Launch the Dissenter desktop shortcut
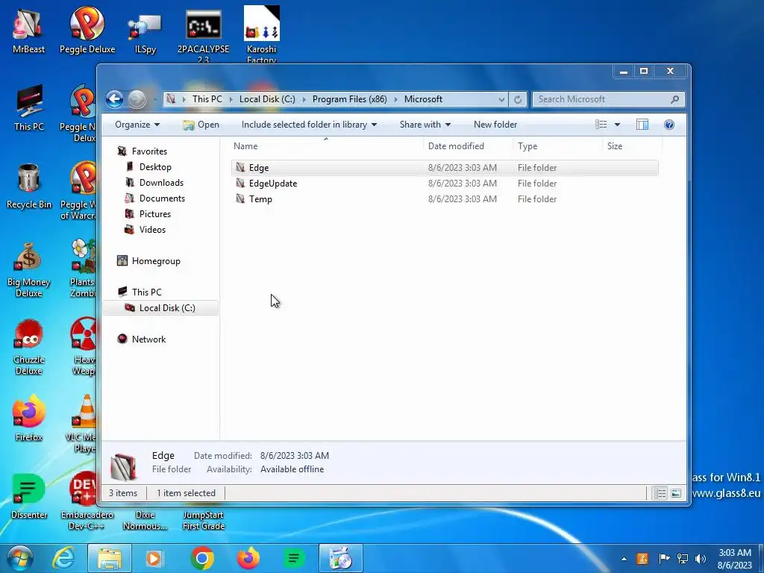 (x=29, y=496)
